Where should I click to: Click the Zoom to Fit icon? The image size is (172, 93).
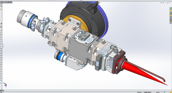[73, 3]
